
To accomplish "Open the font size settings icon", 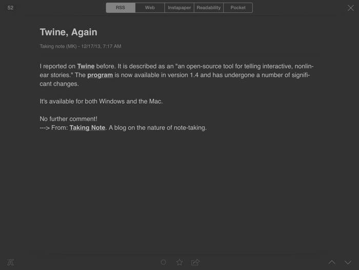I will click(11, 262).
